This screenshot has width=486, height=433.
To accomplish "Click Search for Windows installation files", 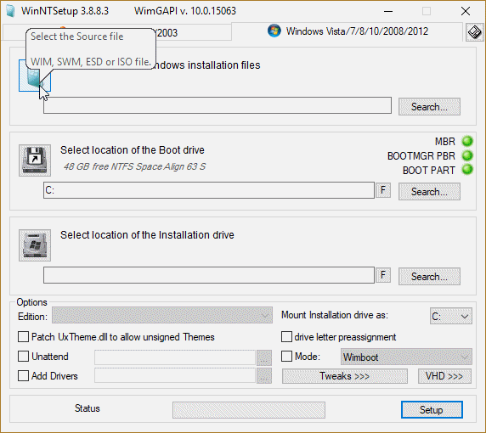I will click(429, 107).
